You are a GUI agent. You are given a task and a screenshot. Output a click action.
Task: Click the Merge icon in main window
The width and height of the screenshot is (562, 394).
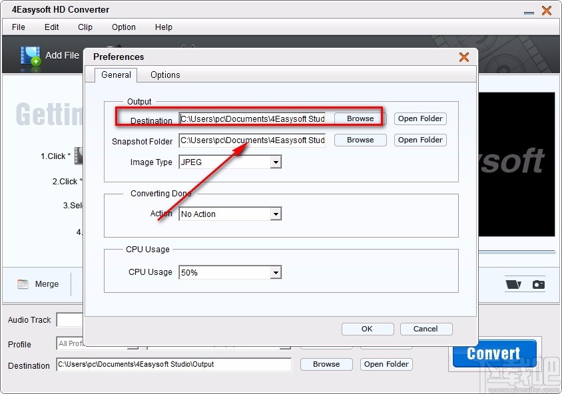23,284
